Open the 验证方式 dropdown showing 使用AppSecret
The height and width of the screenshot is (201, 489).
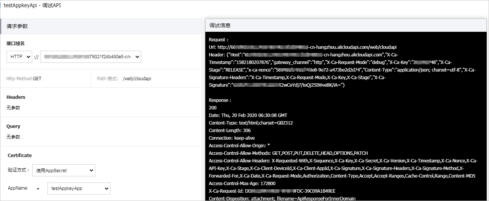64,170
